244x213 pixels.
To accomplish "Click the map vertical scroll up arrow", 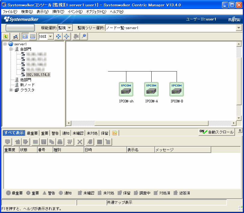I will [239, 44].
